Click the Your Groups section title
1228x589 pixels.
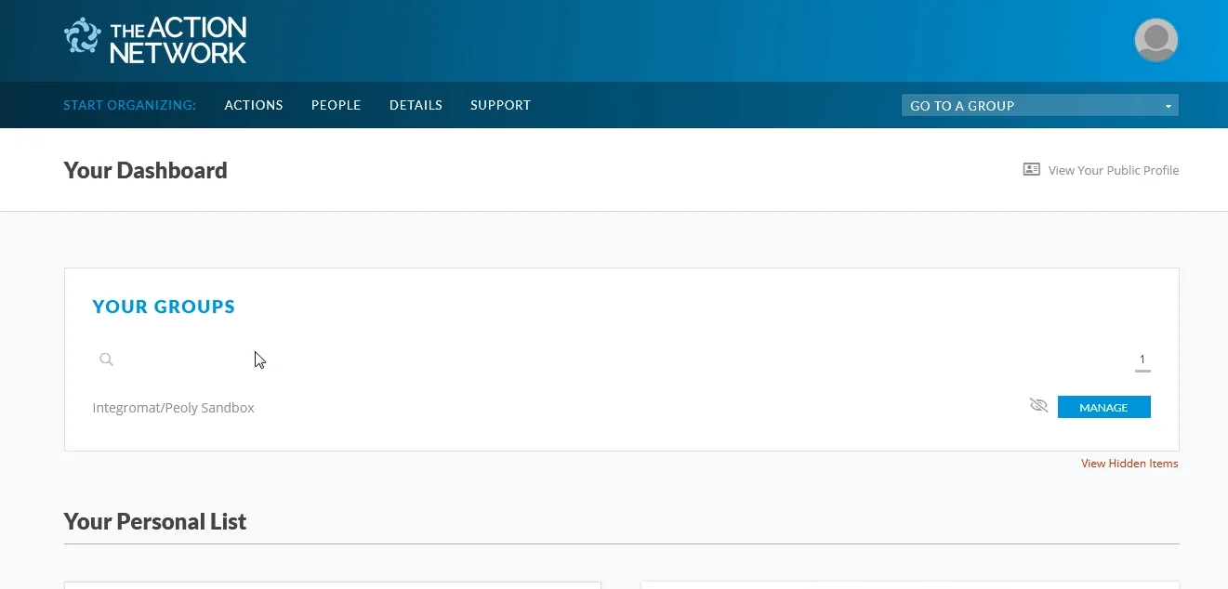pyautogui.click(x=164, y=307)
